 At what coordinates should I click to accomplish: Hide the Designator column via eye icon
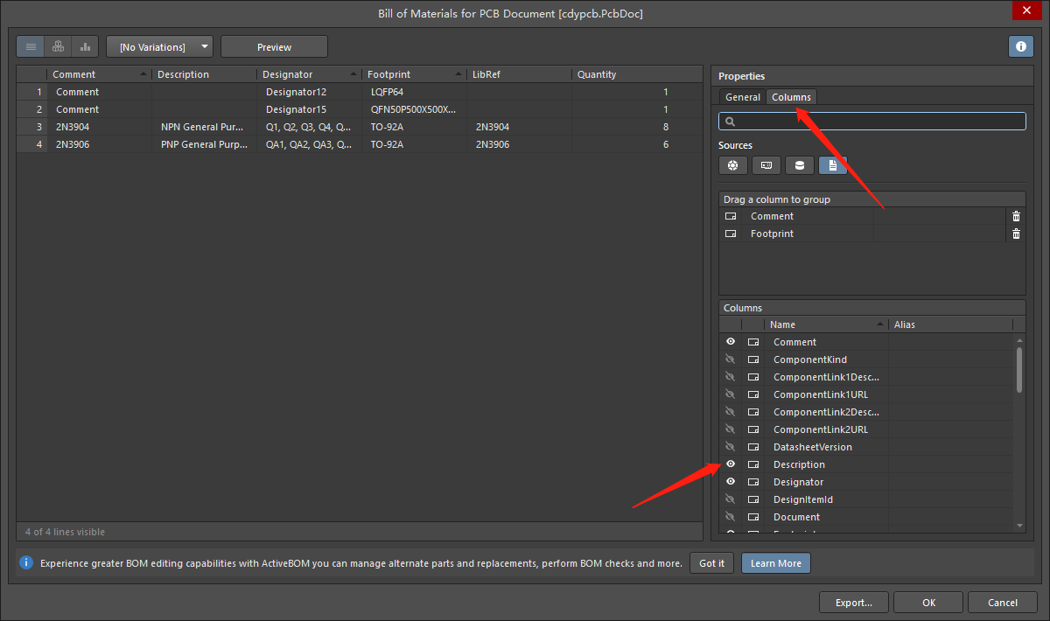(x=731, y=482)
